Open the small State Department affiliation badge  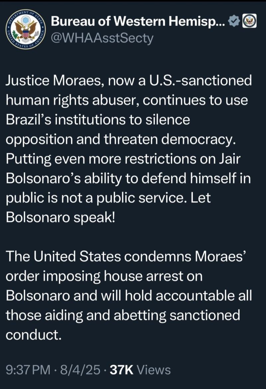tap(249, 21)
